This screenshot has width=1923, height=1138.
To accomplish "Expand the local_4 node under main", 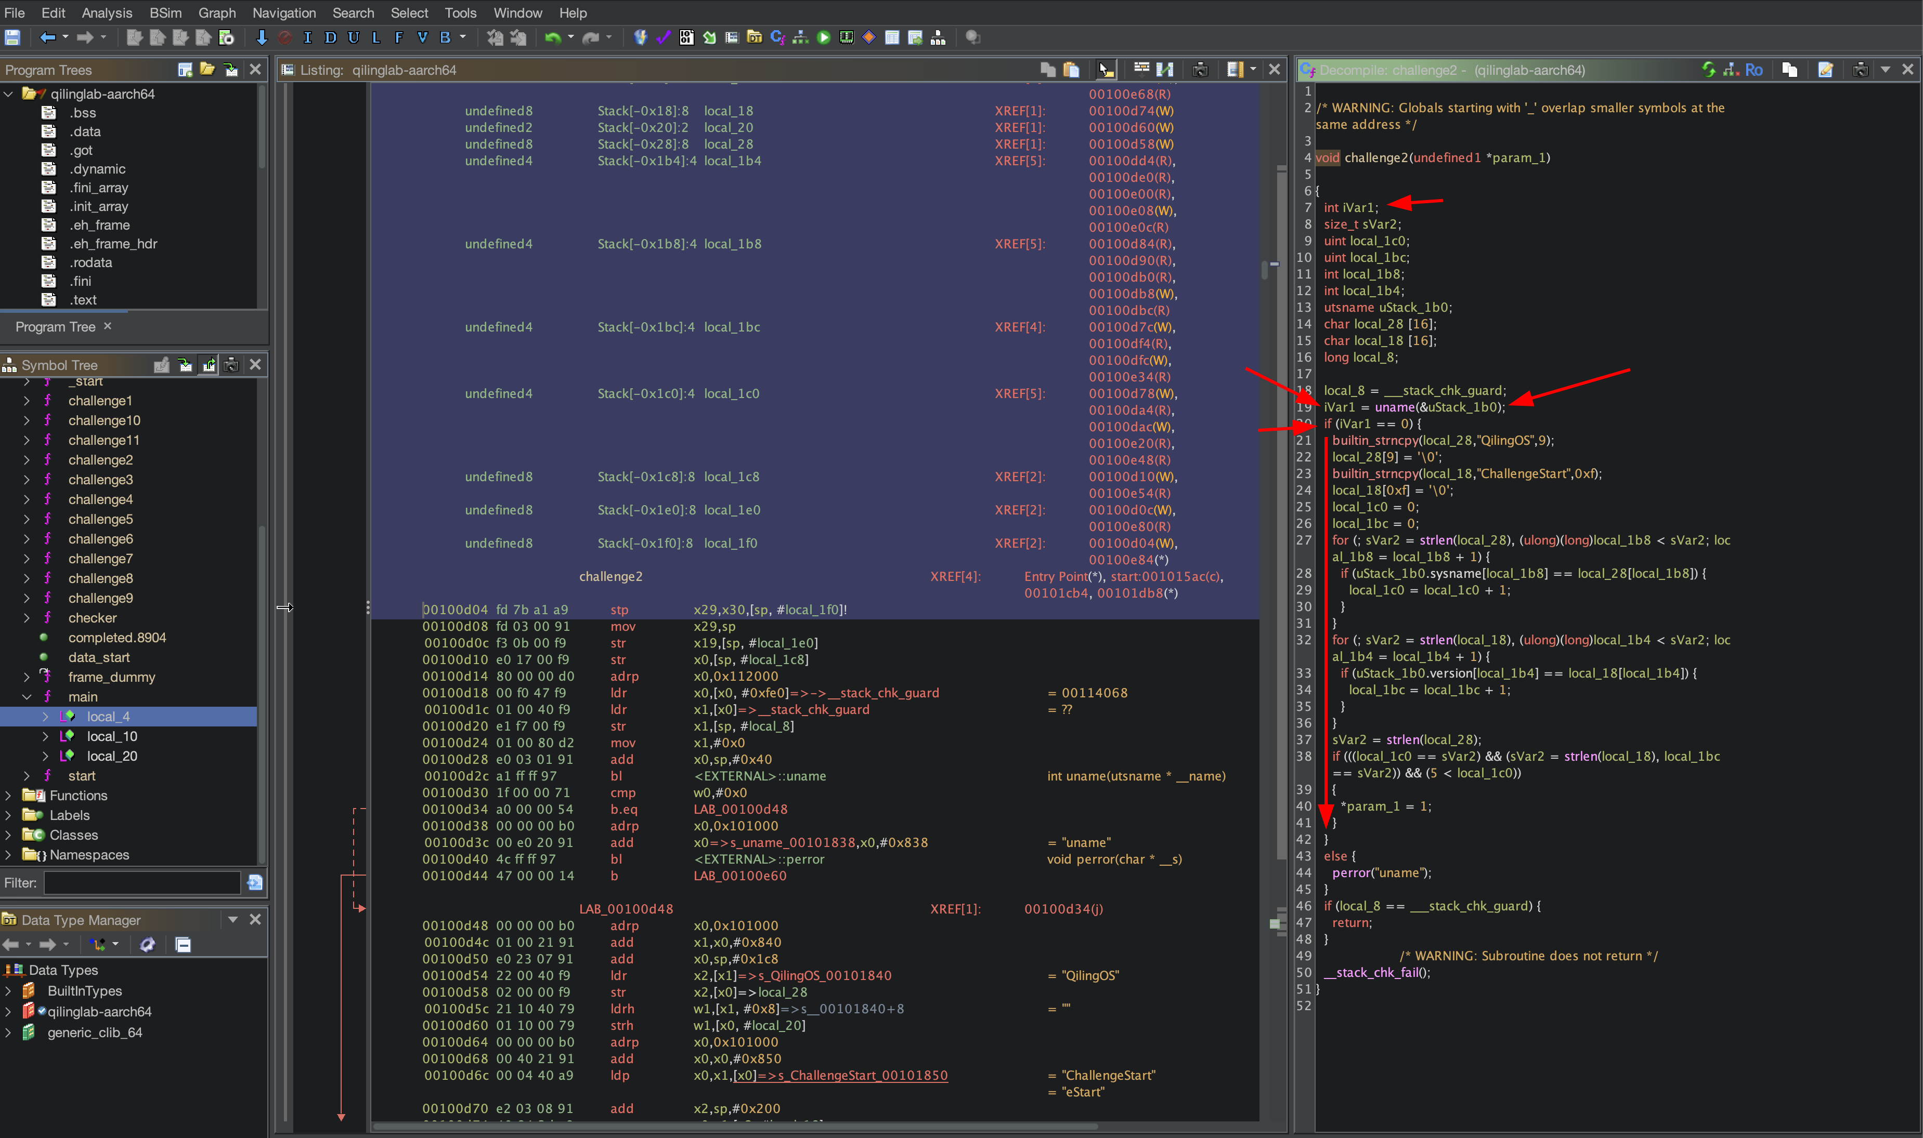I will (x=45, y=716).
